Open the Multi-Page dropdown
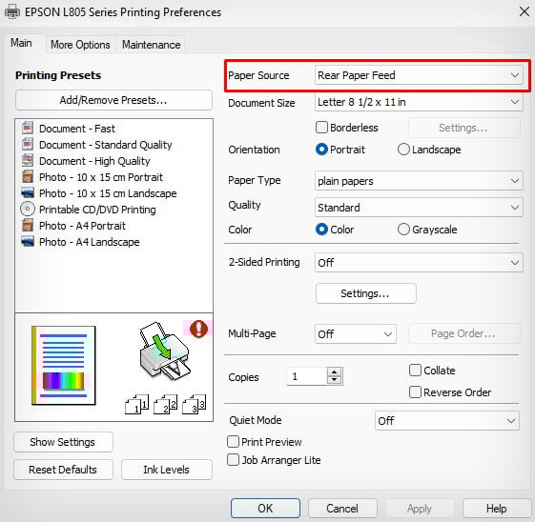Screen dimensions: 535x522 [x=356, y=334]
